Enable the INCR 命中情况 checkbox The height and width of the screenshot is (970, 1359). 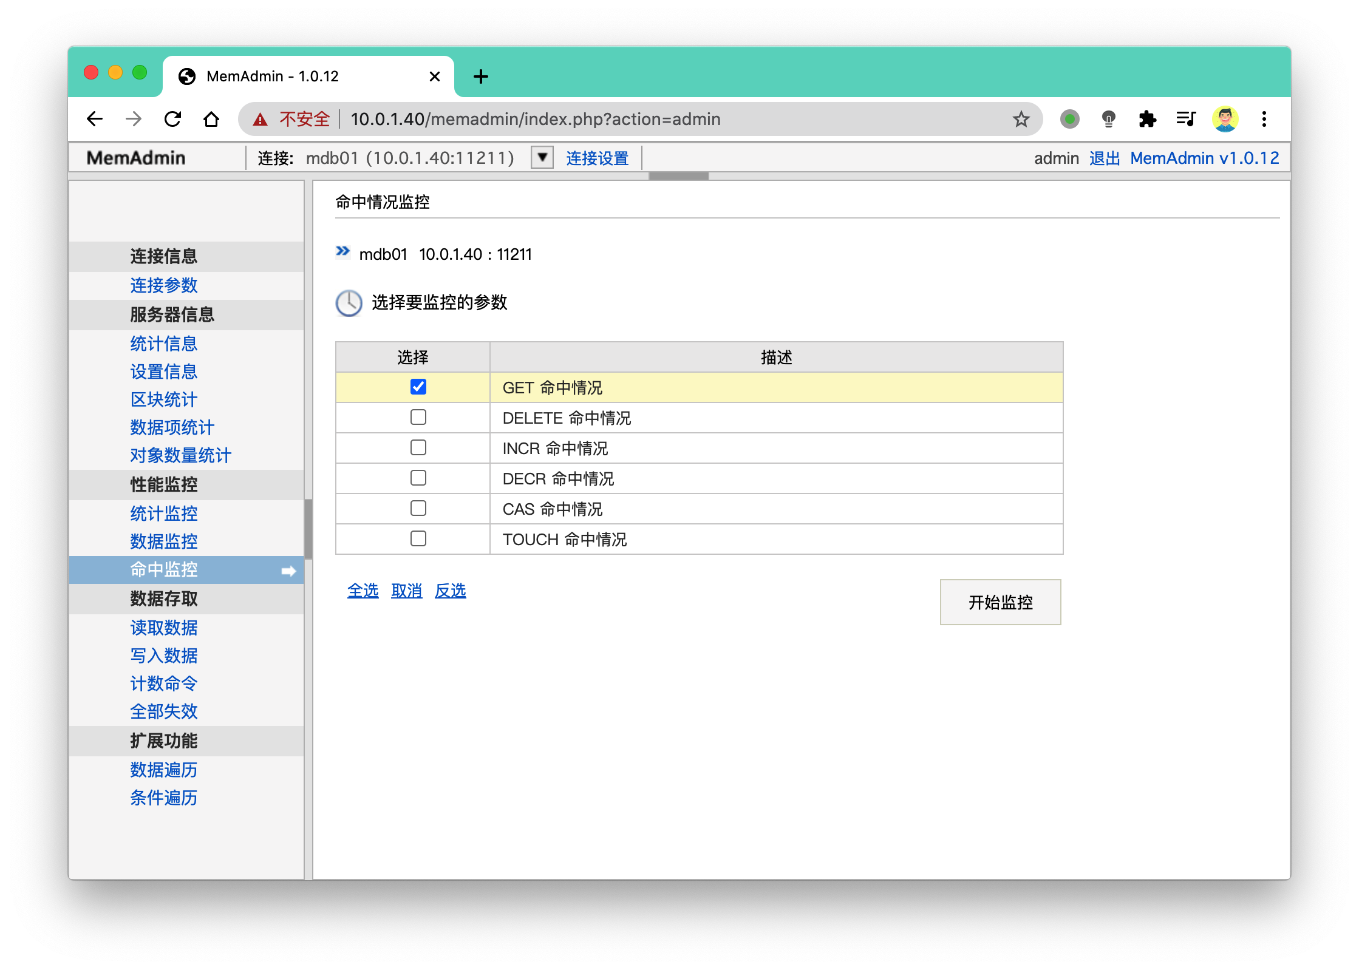[x=418, y=447]
